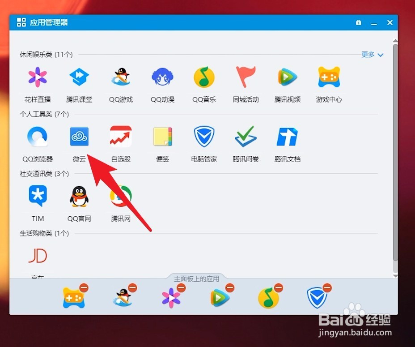The width and height of the screenshot is (415, 347).
Task: Click the 社交通讯类 (3个) category heading
Action: coord(44,174)
